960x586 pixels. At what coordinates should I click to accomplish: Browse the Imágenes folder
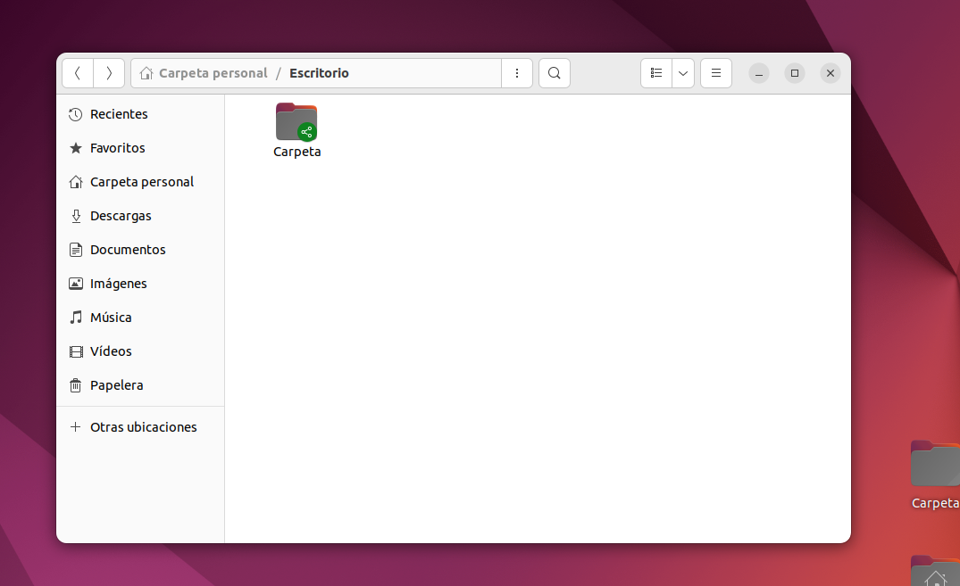(118, 284)
